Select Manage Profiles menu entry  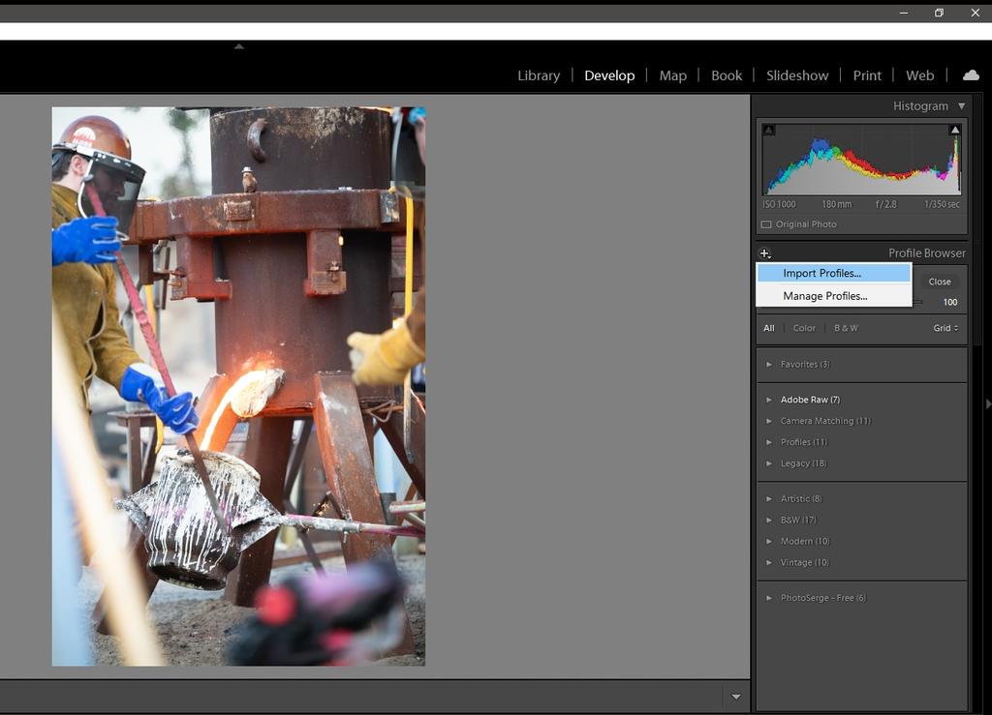[824, 296]
